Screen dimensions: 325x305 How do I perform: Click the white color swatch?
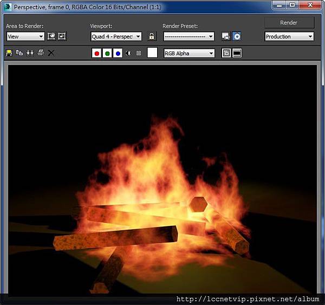coord(152,53)
